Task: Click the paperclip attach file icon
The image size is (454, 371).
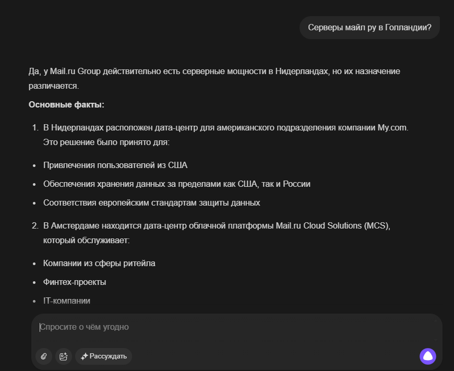Action: click(44, 356)
